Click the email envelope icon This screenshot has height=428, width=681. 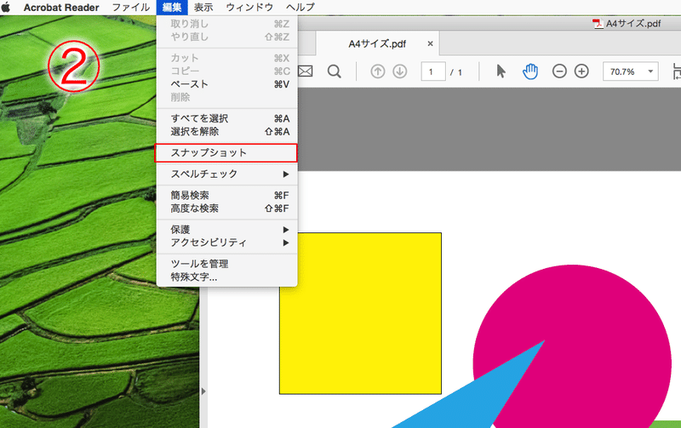(x=306, y=71)
